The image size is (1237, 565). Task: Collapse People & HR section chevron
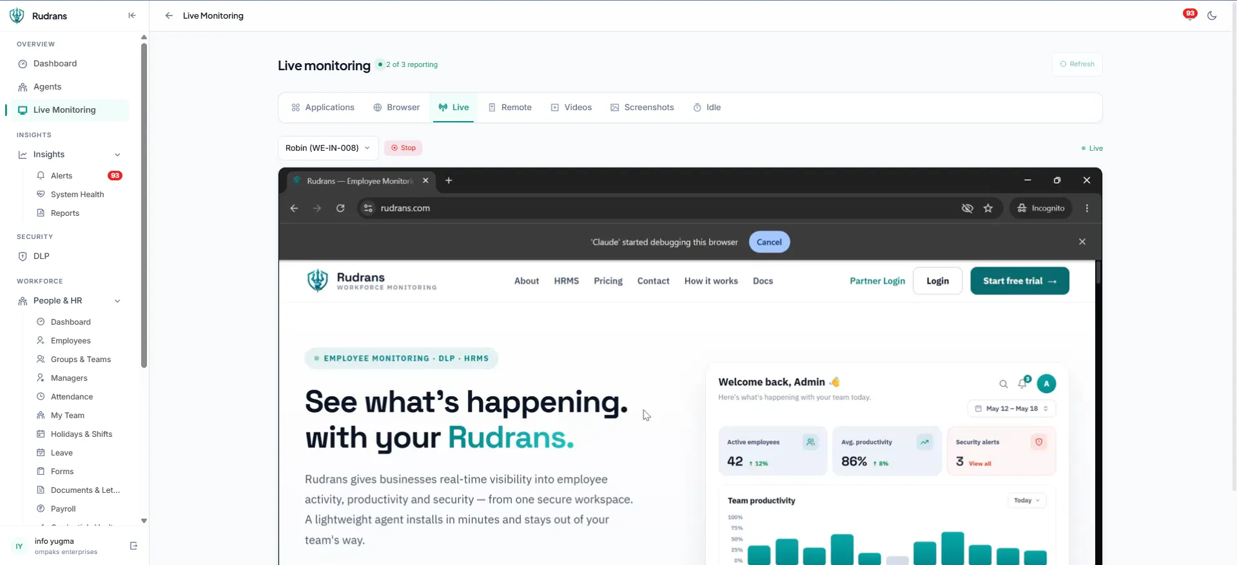click(117, 301)
